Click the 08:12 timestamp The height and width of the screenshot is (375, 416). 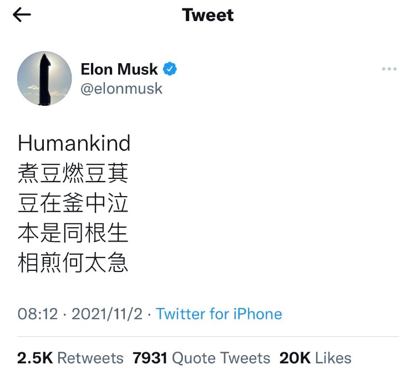[x=38, y=314]
